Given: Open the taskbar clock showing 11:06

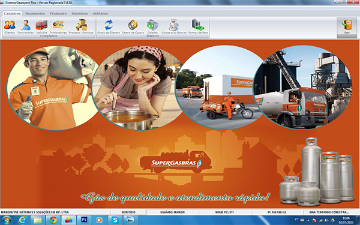Looking at the screenshot, I should 346,220.
